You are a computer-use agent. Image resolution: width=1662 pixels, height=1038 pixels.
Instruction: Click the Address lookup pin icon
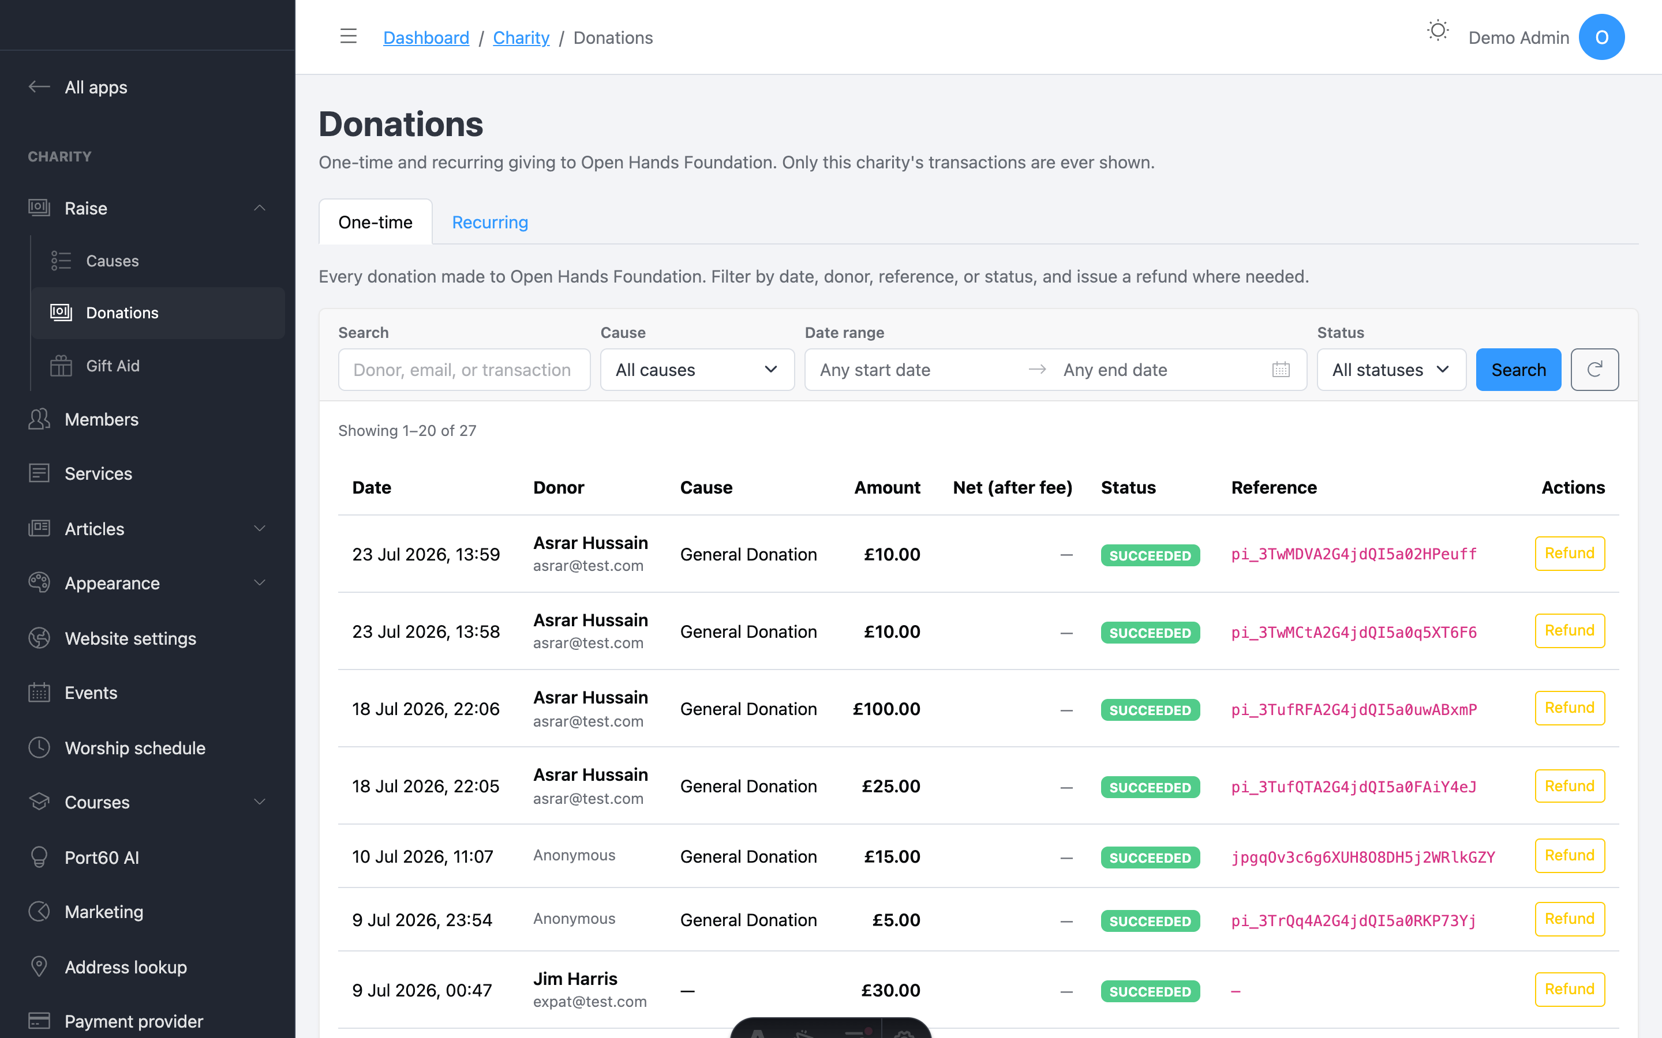(39, 966)
